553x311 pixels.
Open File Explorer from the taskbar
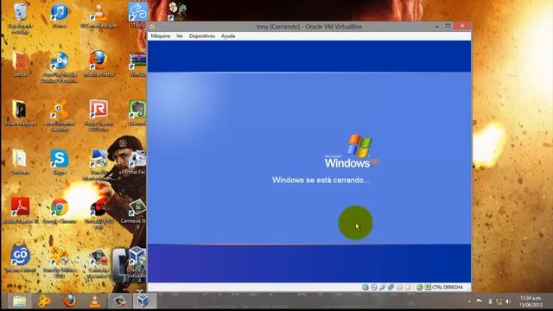click(x=19, y=301)
